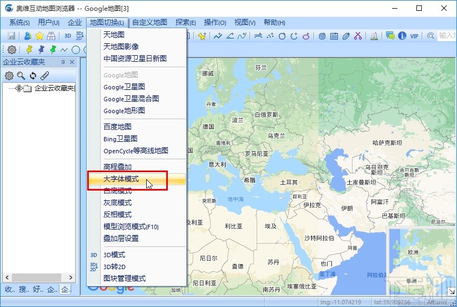Open the user account icon in toolbar
The height and width of the screenshot is (307, 457).
point(28,36)
